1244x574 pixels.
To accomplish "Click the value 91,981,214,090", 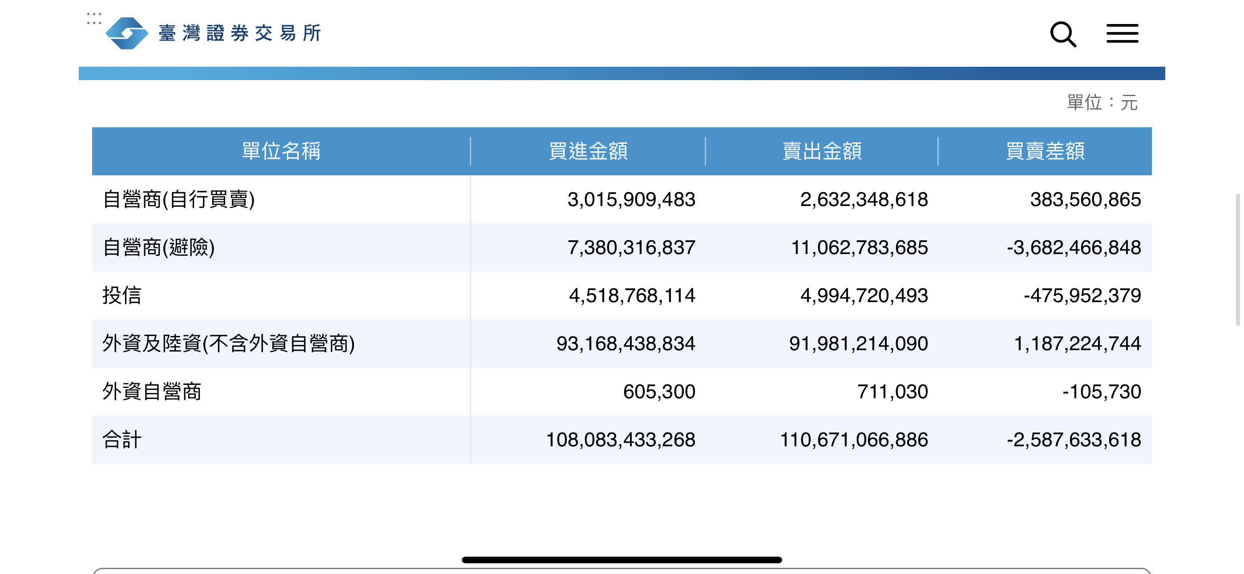I will pos(859,344).
